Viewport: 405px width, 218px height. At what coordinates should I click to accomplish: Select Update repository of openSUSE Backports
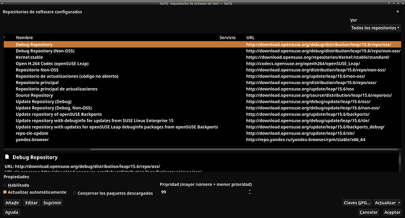click(x=203, y=115)
